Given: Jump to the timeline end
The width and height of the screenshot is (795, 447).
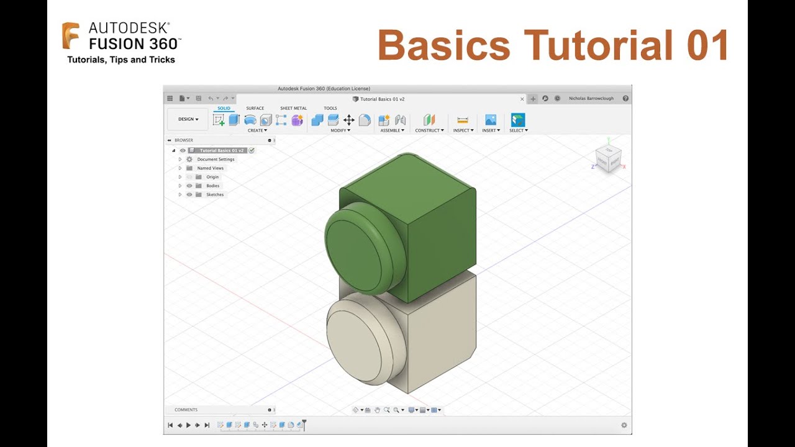Looking at the screenshot, I should (x=207, y=425).
